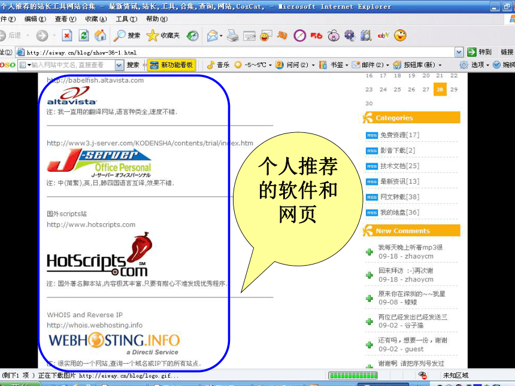Viewport: 515px width, 386px height.
Task: Click the purple gear toolbar icon
Action: click(350, 35)
